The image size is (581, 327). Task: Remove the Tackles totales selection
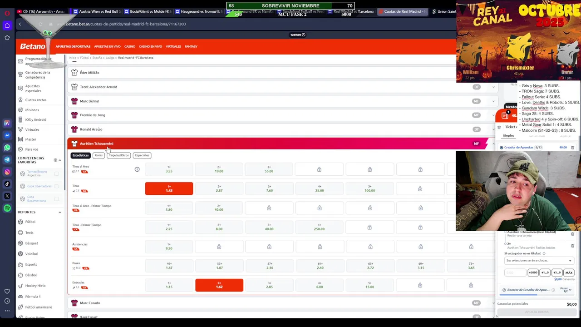(x=572, y=246)
